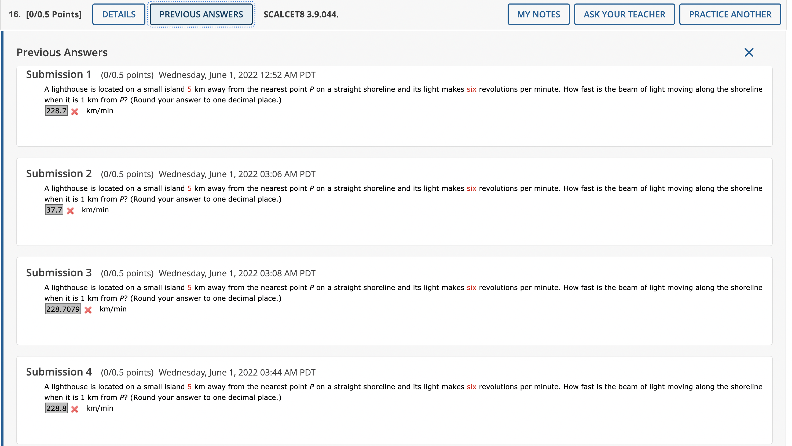
Task: Click the SCALCET8 3.9.044 question code
Action: click(x=301, y=14)
